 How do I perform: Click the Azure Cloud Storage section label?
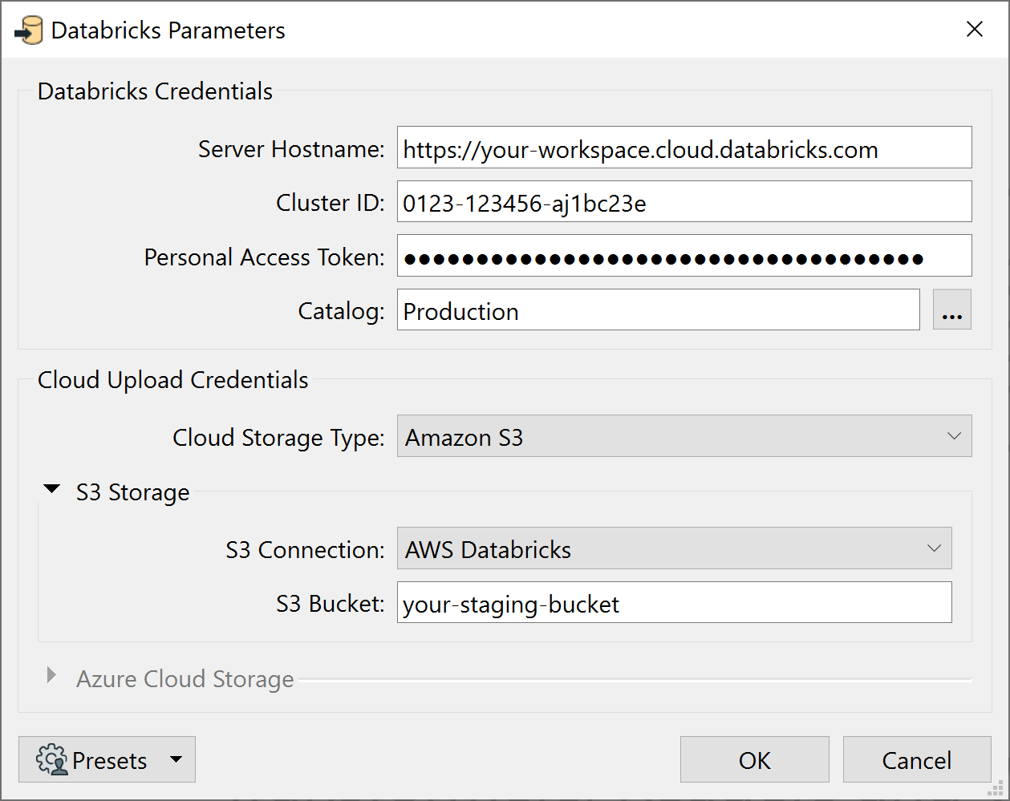185,678
